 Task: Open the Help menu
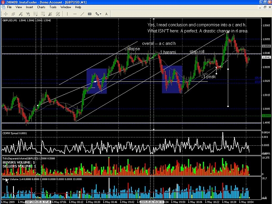pos(78,7)
